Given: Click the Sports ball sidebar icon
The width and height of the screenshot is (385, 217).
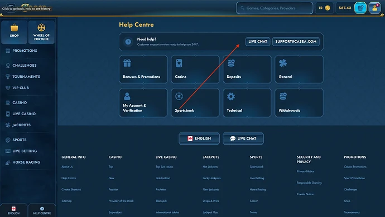Looking at the screenshot, I should pyautogui.click(x=8, y=140).
